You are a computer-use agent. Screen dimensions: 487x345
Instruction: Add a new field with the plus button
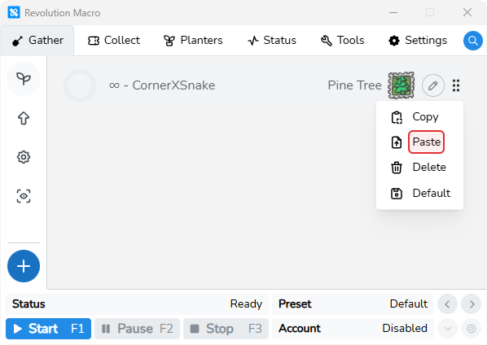click(x=24, y=266)
